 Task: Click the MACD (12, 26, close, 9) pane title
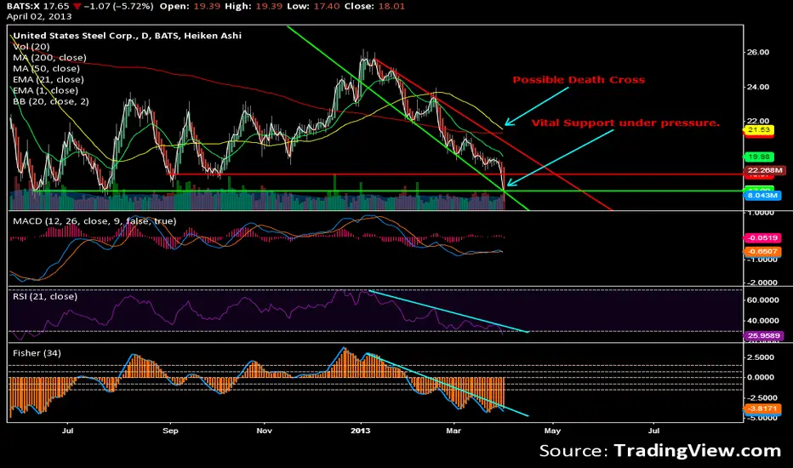tap(94, 221)
